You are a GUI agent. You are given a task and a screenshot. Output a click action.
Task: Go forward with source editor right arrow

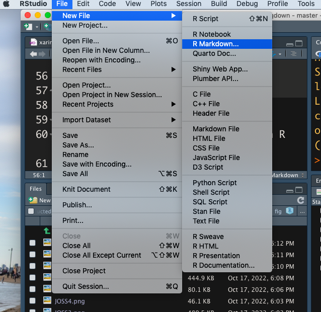coord(42,54)
